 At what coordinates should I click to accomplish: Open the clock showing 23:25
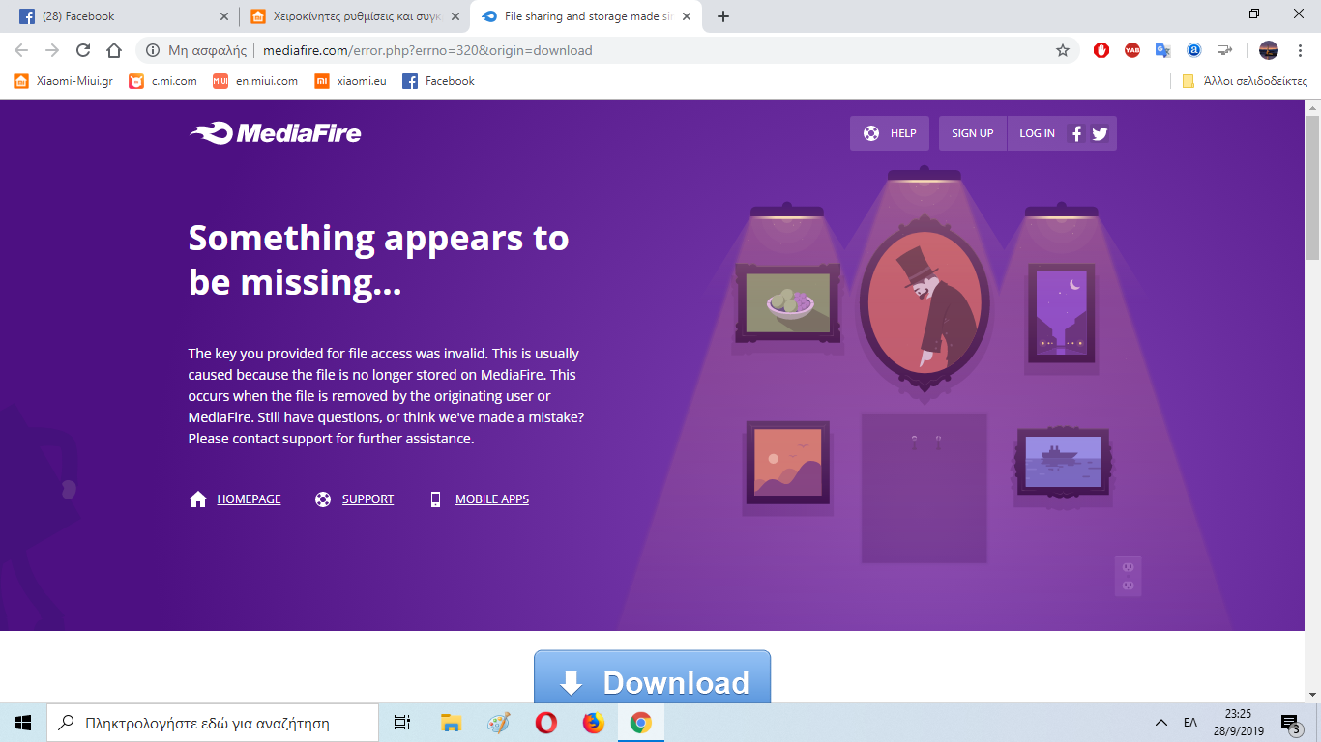coord(1239,723)
